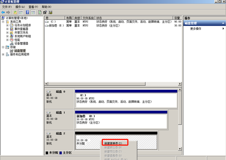226x160 pixels.
Task: Collapse the 存储 tree node
Action: point(3,47)
